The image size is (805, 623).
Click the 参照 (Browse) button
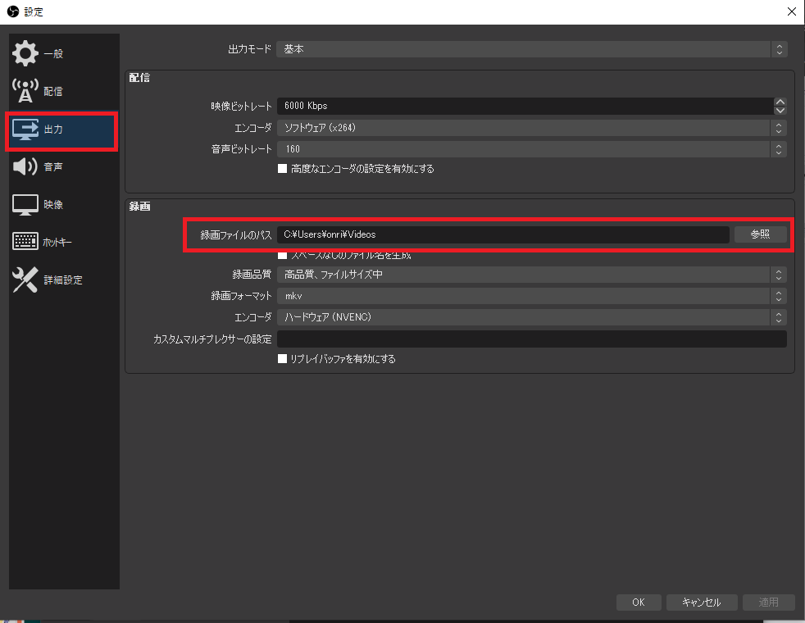pos(761,234)
